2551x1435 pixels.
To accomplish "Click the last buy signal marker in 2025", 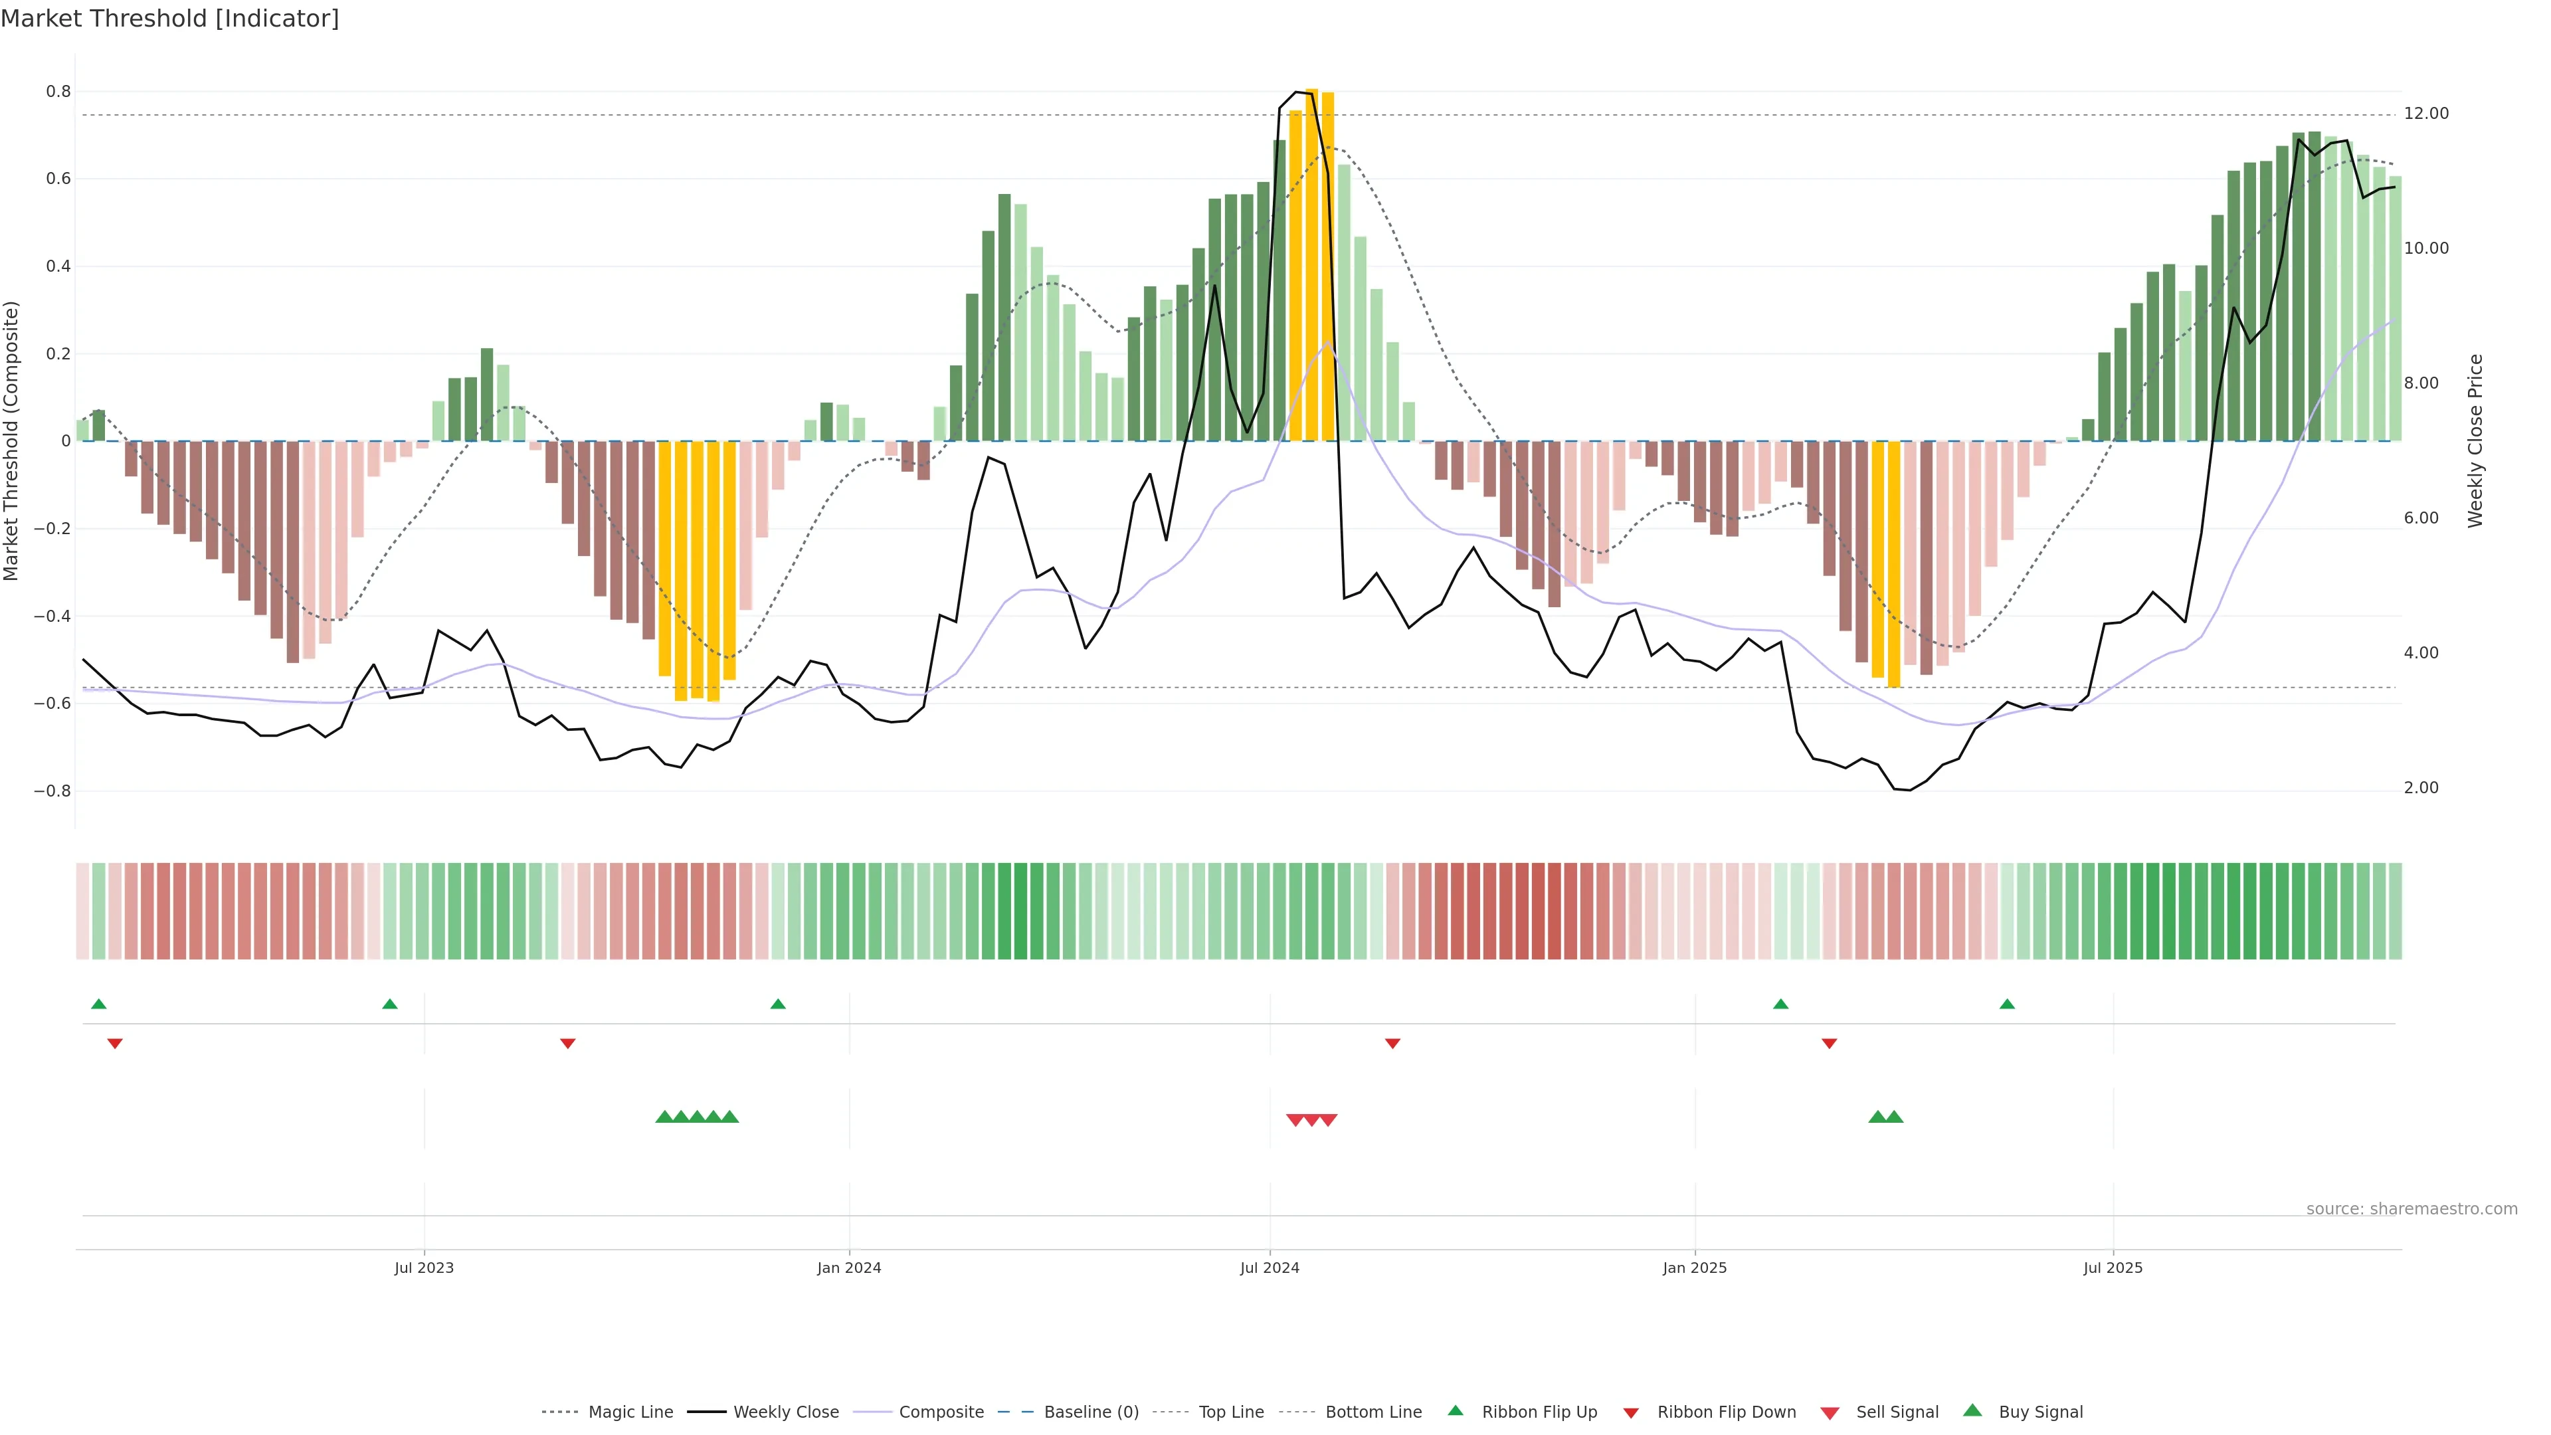I will pos(1893,1117).
